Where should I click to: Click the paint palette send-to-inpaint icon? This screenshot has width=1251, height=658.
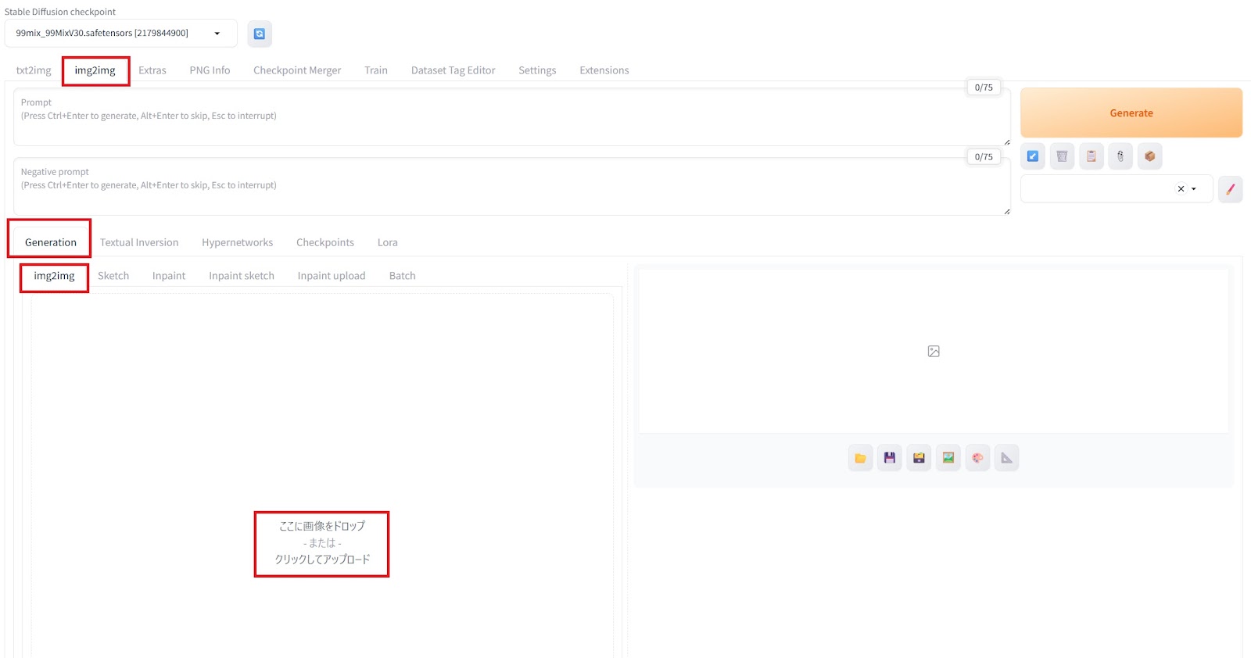pyautogui.click(x=977, y=458)
